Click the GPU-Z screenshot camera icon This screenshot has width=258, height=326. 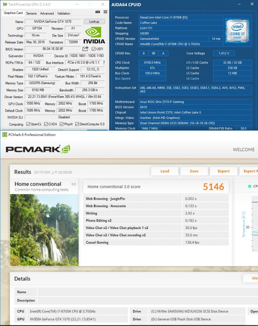[97, 12]
